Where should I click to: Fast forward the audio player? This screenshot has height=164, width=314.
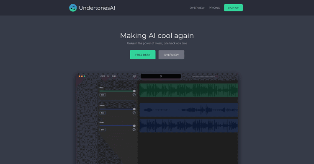coord(114,76)
